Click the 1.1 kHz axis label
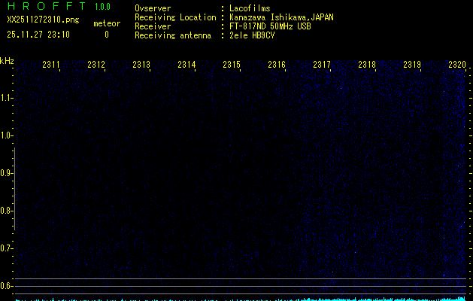 click(x=7, y=98)
